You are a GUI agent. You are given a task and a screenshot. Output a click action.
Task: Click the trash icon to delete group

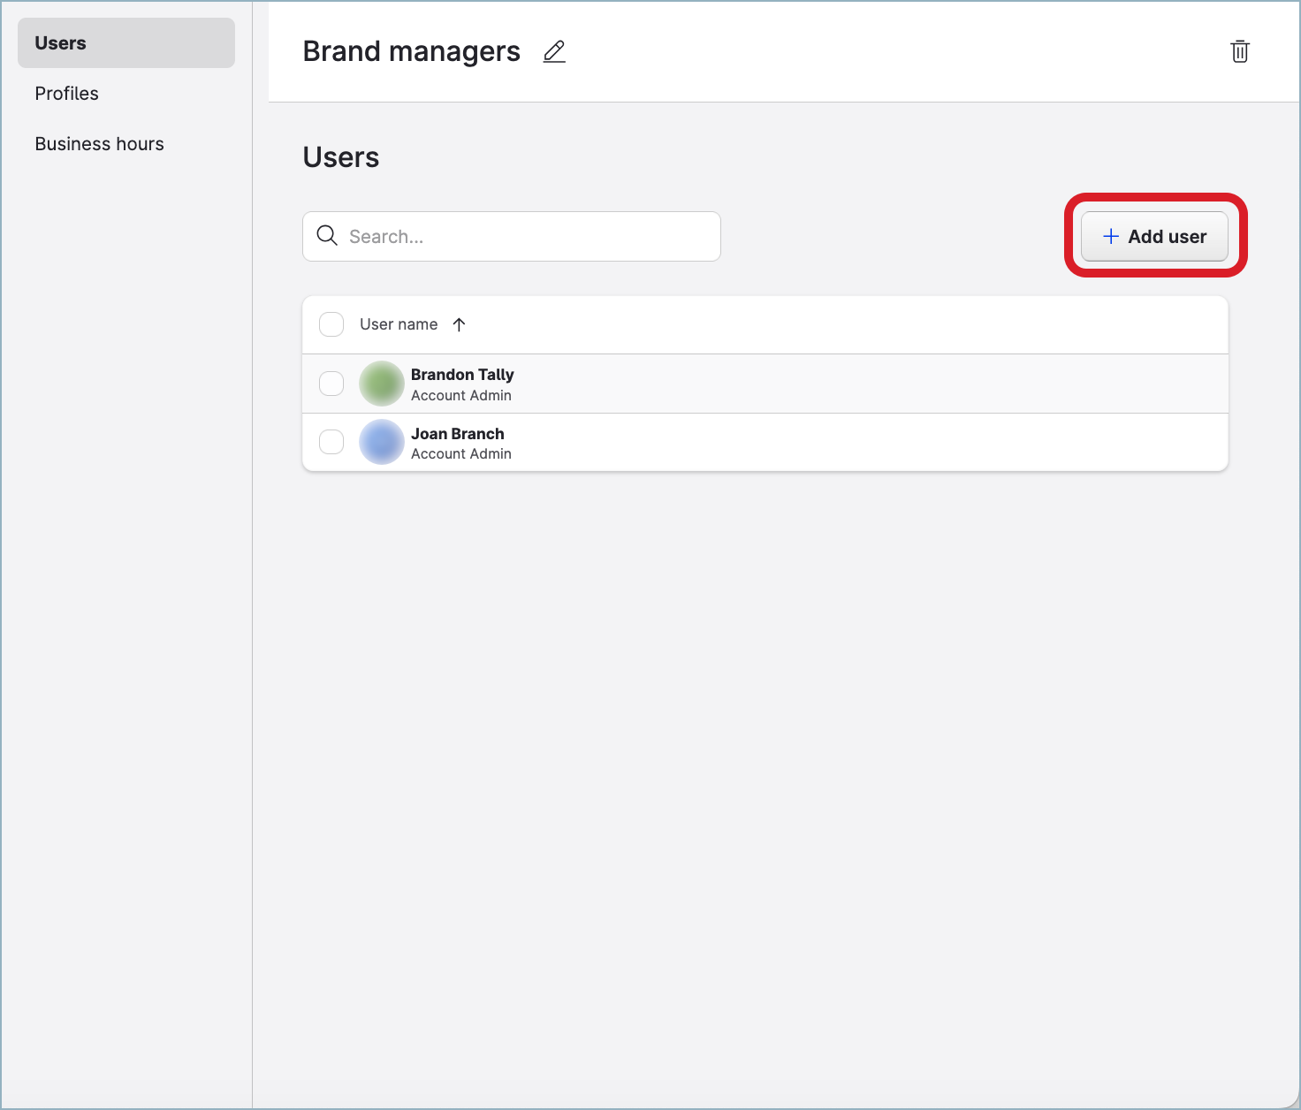point(1239,52)
